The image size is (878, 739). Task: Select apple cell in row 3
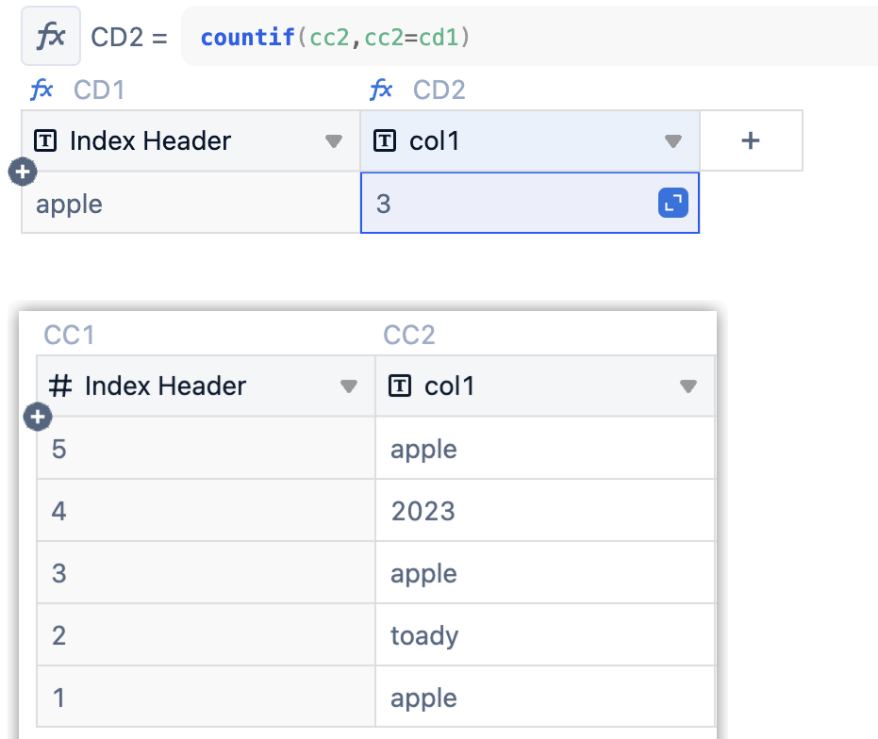click(545, 572)
